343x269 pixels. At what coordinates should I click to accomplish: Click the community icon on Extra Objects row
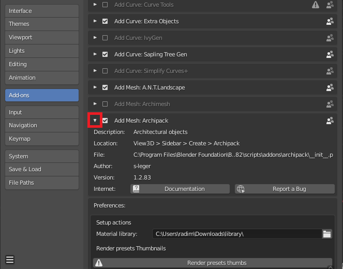pyautogui.click(x=330, y=21)
